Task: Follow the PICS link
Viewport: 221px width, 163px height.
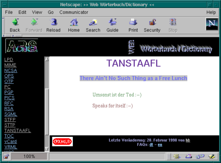Action: click(x=9, y=98)
